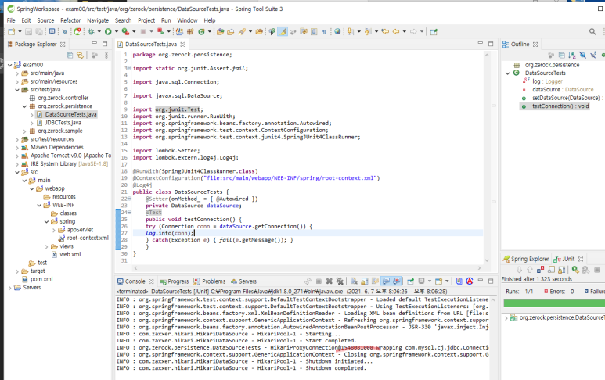Switch to the Spring Explorer tab
The width and height of the screenshot is (605, 380).
pyautogui.click(x=526, y=259)
